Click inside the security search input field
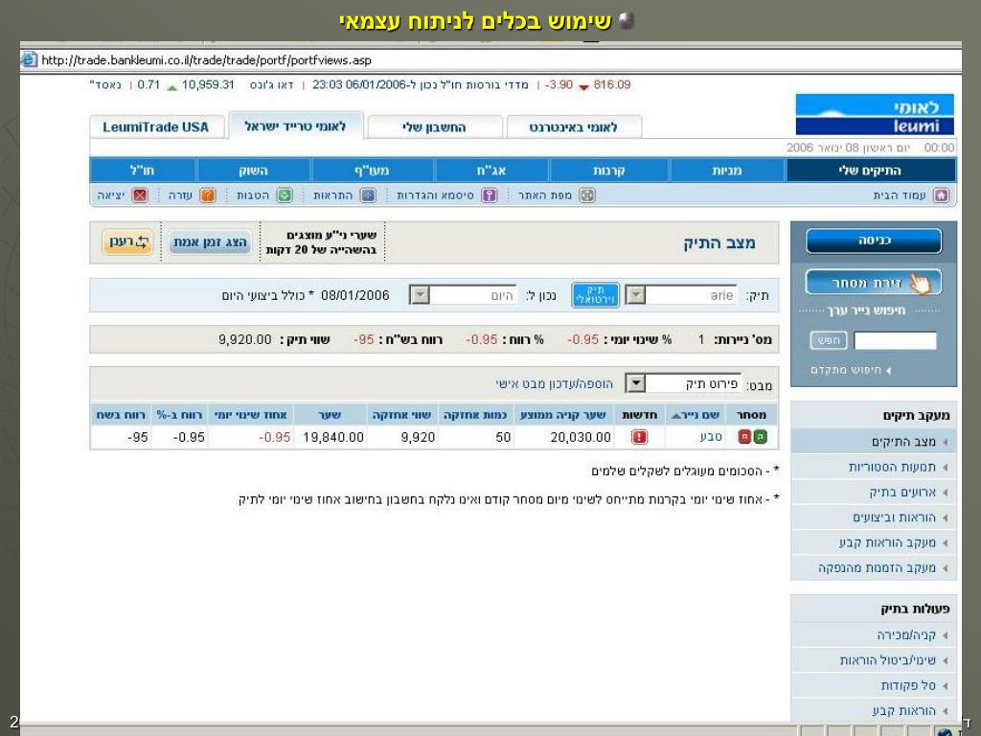 click(895, 340)
